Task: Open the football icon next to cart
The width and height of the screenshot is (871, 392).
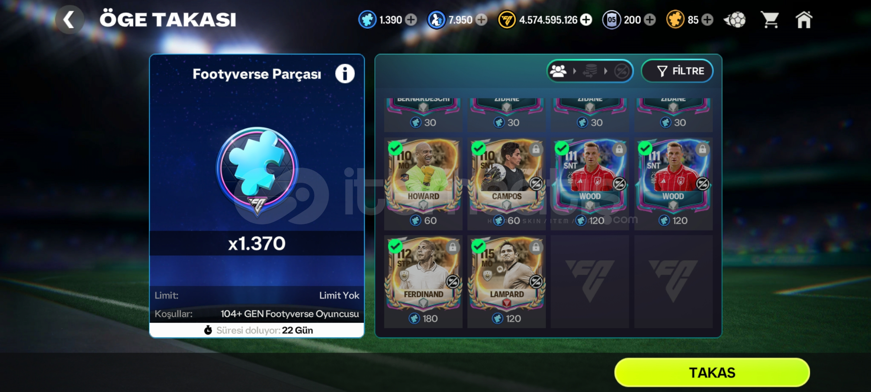Action: (735, 20)
